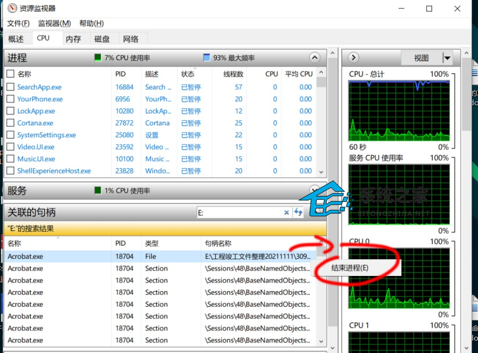This screenshot has height=353, width=478.
Task: Choose 结束进程(E) from context menu
Action: [x=350, y=268]
